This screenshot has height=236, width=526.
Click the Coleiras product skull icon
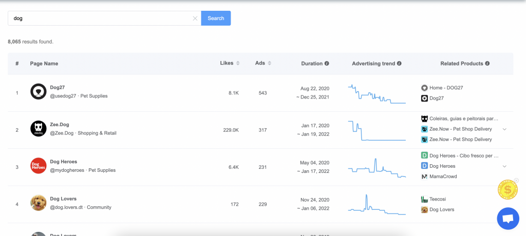click(x=424, y=119)
